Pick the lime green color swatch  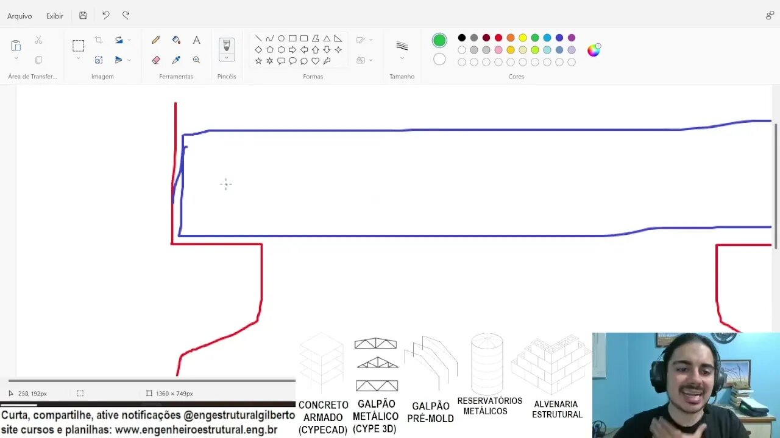click(x=535, y=50)
